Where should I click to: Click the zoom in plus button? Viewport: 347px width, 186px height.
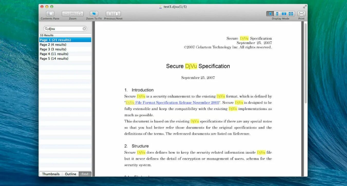[x=80, y=14]
